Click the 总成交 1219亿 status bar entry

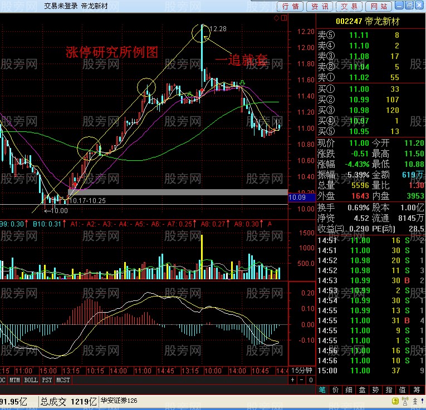[x=68, y=401]
